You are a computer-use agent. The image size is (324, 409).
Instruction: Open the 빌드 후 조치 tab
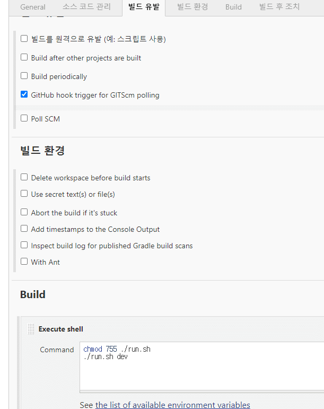pyautogui.click(x=279, y=7)
